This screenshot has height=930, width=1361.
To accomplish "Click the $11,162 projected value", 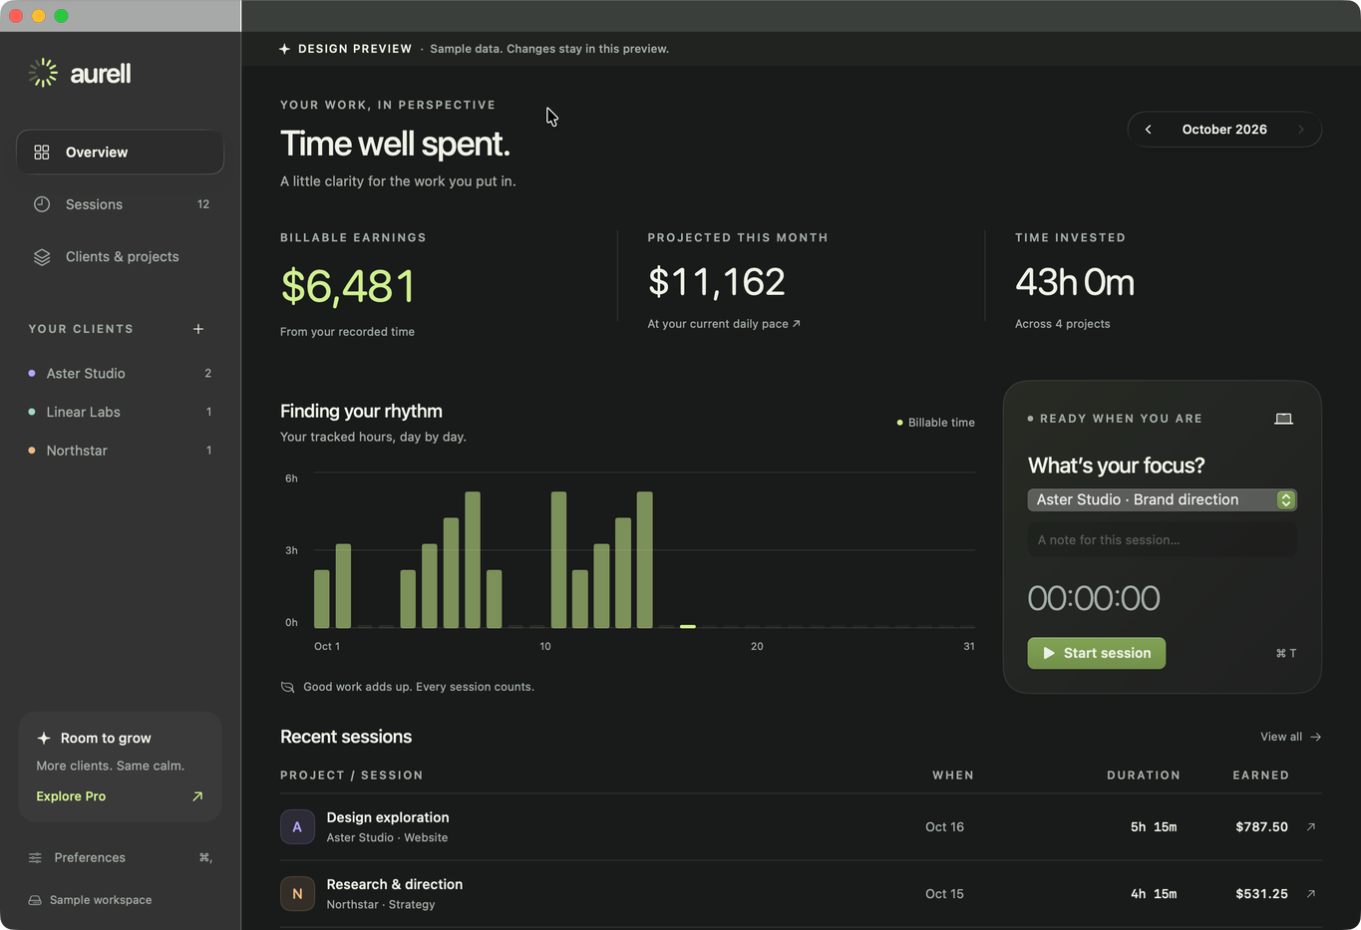I will click(717, 282).
